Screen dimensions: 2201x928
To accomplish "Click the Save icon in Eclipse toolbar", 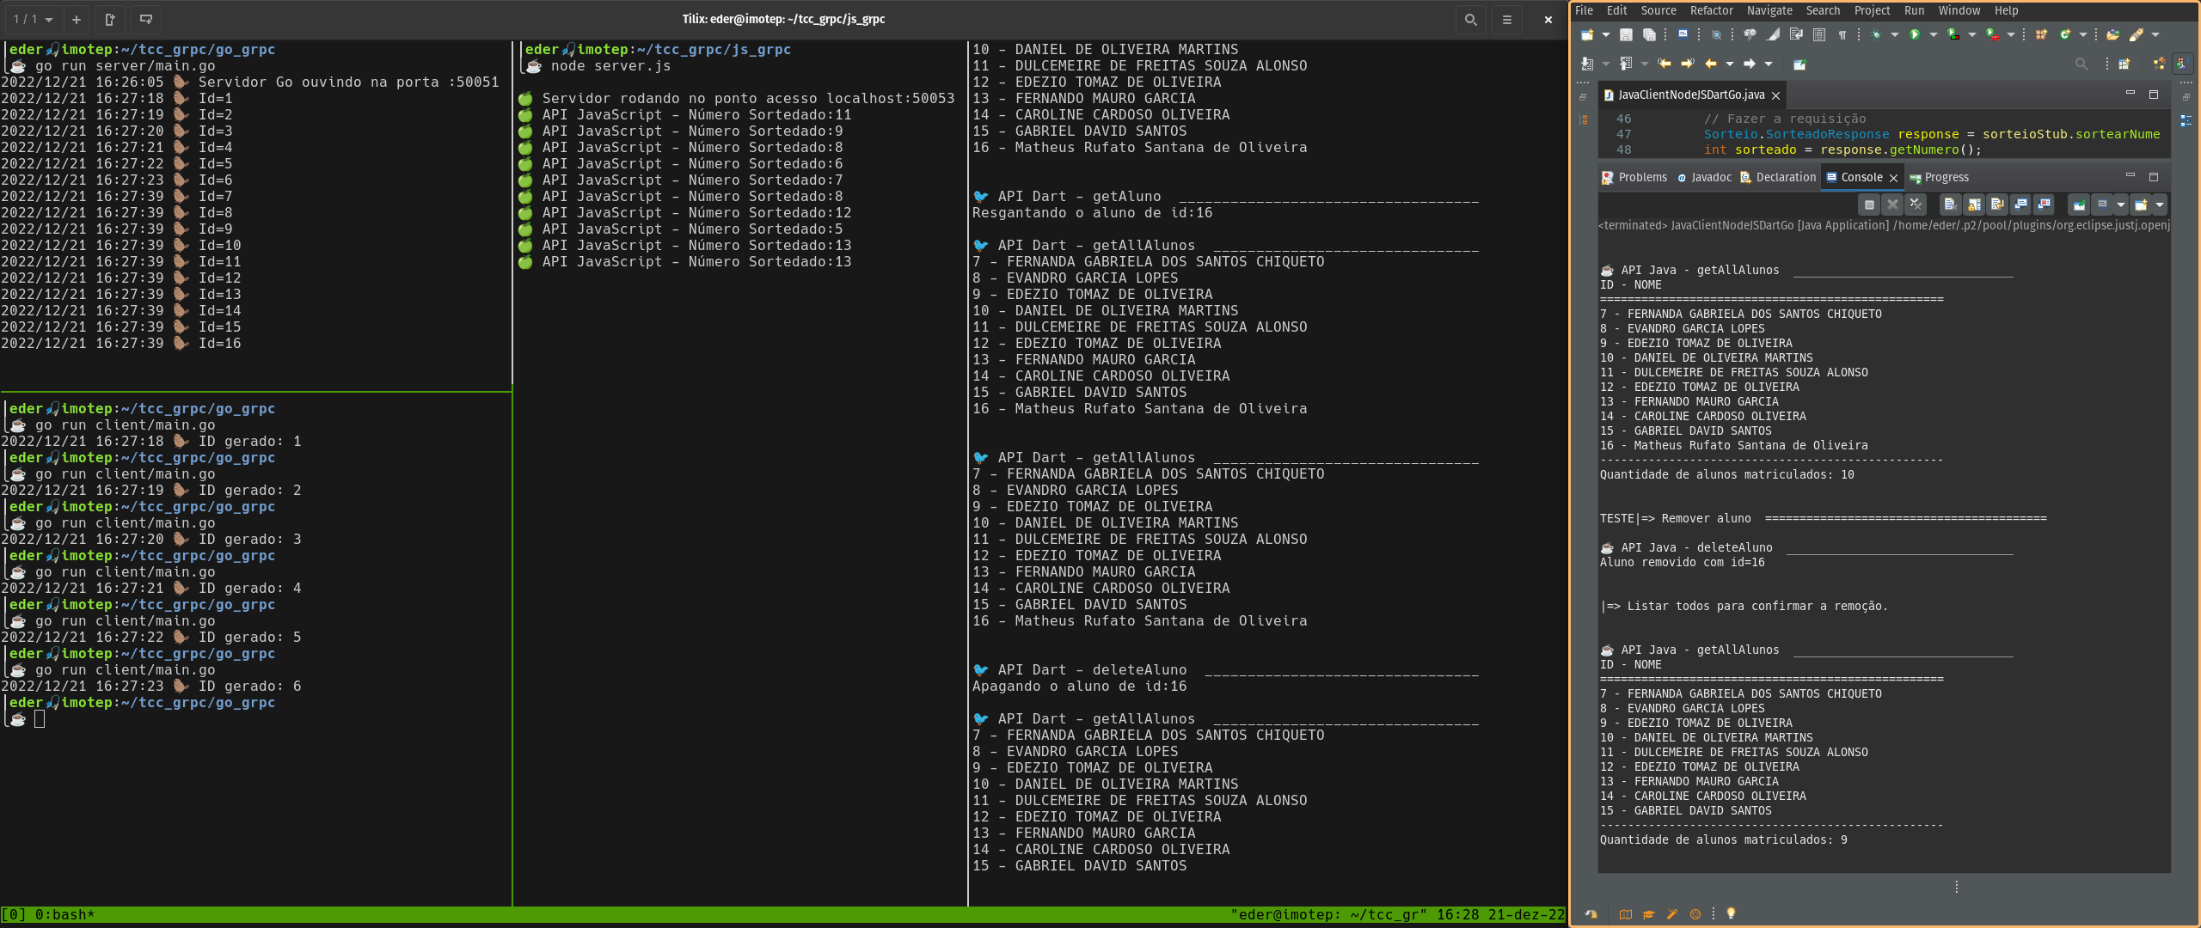I will tap(1626, 34).
